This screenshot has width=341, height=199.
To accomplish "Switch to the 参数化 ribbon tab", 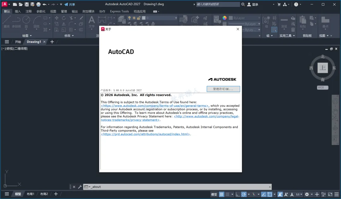I will pyautogui.click(x=41, y=11).
